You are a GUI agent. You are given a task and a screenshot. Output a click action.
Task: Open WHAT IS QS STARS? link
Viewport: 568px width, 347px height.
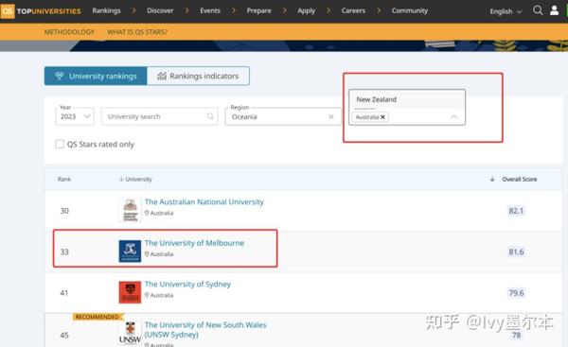point(137,32)
